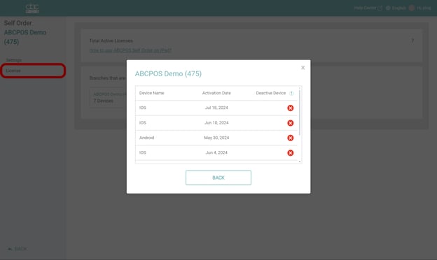Select the May 30, 2024 activation date
The height and width of the screenshot is (260, 437).
pyautogui.click(x=216, y=138)
